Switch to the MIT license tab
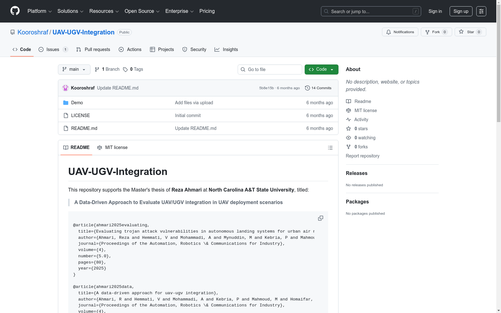The image size is (501, 313). [x=112, y=148]
